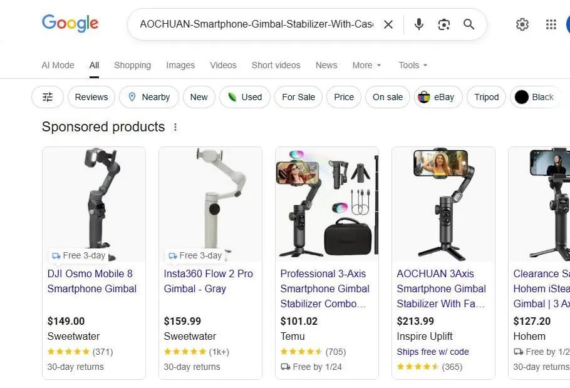The width and height of the screenshot is (570, 388).
Task: Open Google Lens camera search
Action: coord(443,24)
